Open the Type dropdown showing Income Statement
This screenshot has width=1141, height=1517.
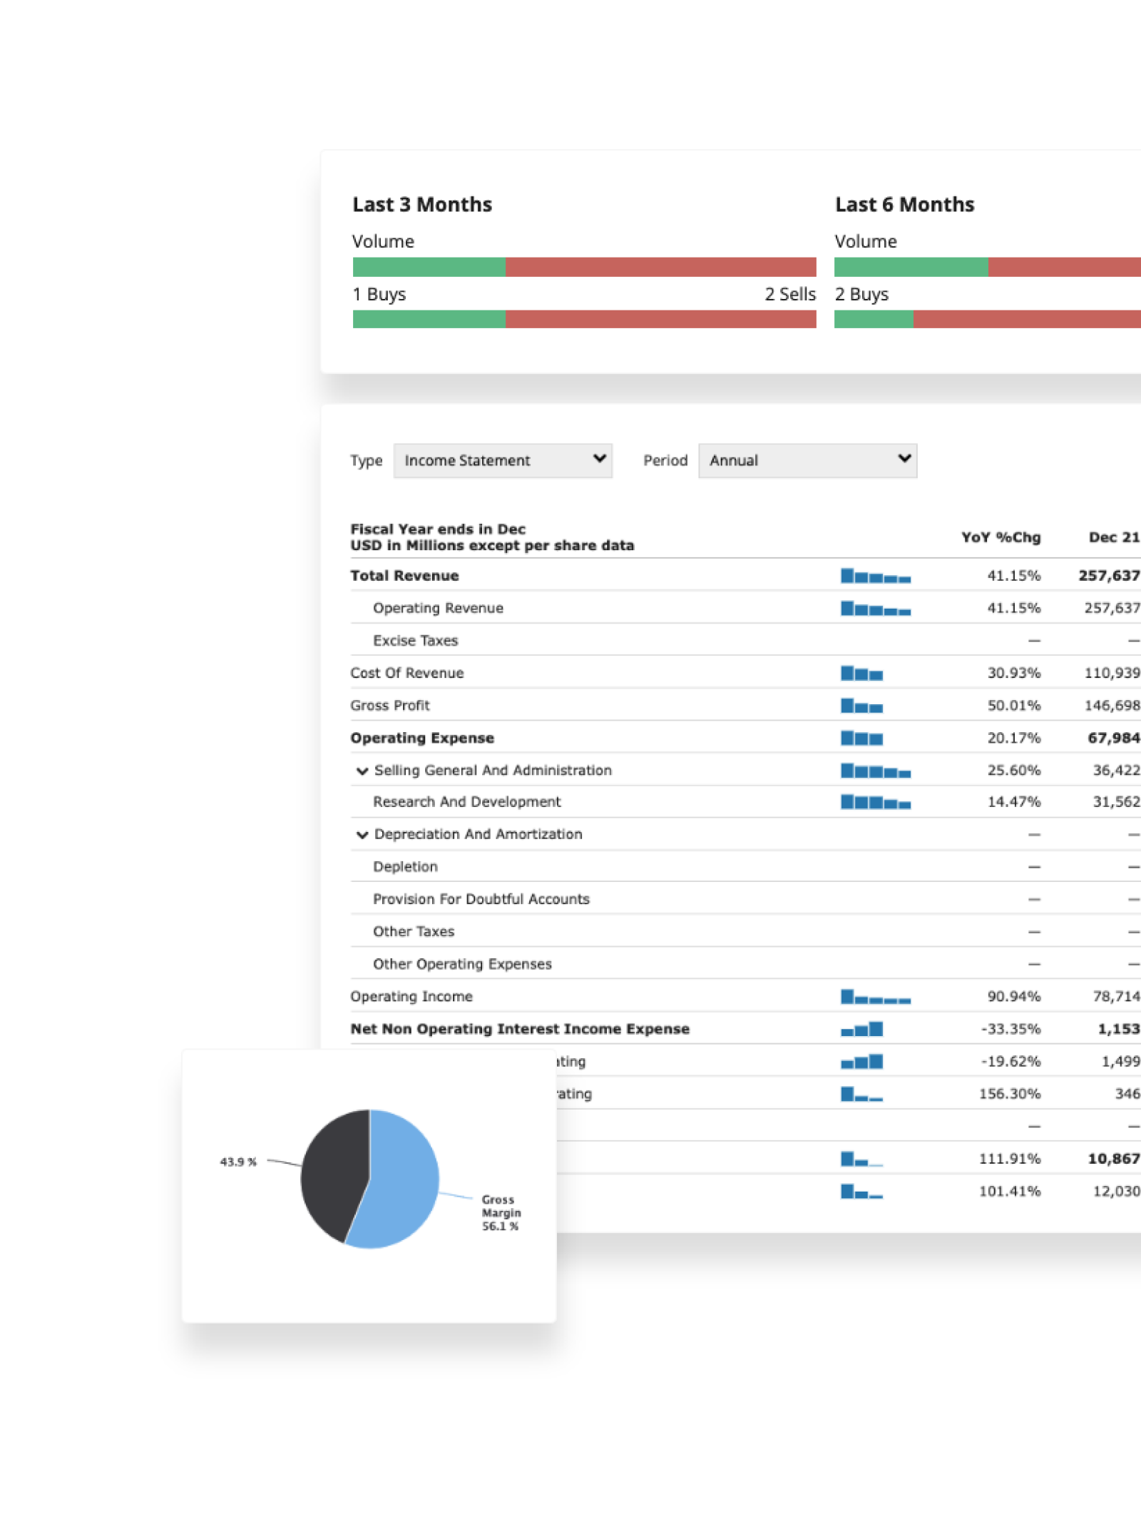502,460
